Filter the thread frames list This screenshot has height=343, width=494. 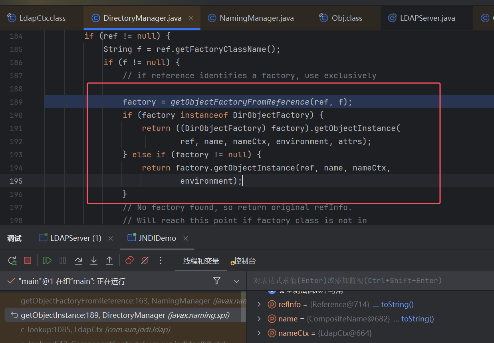click(x=217, y=281)
